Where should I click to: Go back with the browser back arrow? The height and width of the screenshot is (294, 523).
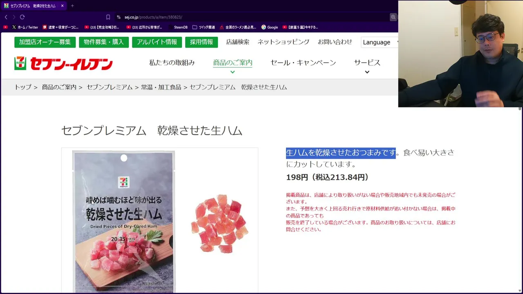pyautogui.click(x=6, y=17)
